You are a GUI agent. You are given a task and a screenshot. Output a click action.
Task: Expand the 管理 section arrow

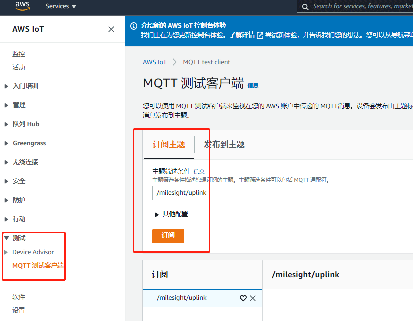click(6, 105)
